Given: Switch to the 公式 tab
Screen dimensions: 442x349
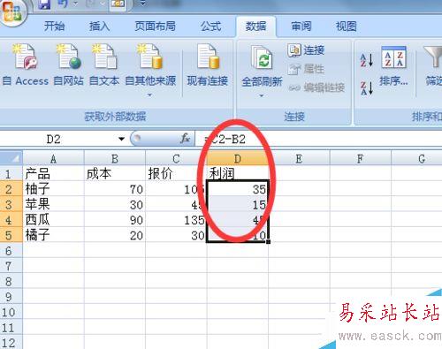Looking at the screenshot, I should (x=211, y=27).
